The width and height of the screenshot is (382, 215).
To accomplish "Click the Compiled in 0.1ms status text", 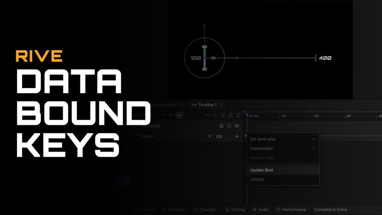I will [x=330, y=210].
